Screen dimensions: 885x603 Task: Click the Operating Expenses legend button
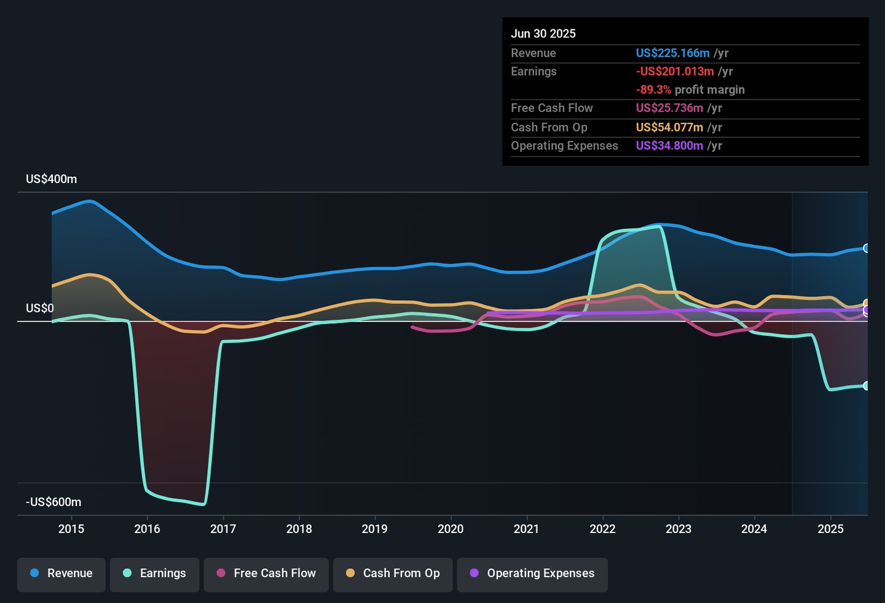tap(532, 574)
